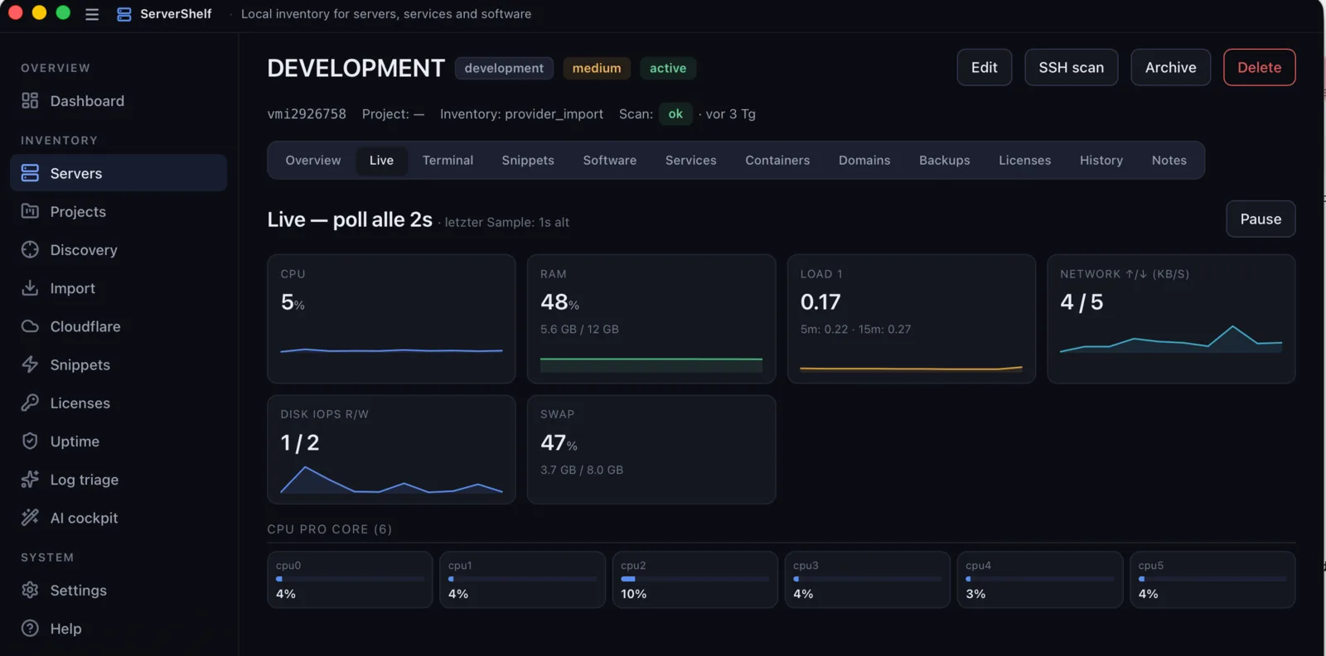Click the cpu1 core card

[x=522, y=580]
